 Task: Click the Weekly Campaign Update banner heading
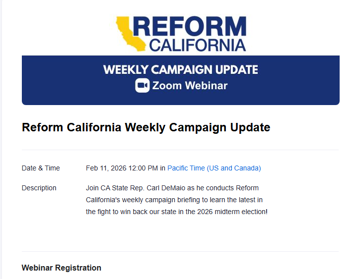click(181, 69)
